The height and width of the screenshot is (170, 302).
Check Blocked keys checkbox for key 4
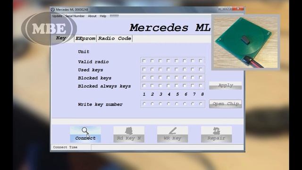tap(168, 77)
